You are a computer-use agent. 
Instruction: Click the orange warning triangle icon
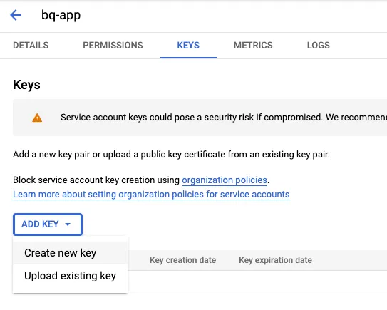37,118
